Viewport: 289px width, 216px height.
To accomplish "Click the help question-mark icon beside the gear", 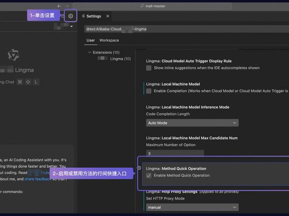I will click(63, 16).
